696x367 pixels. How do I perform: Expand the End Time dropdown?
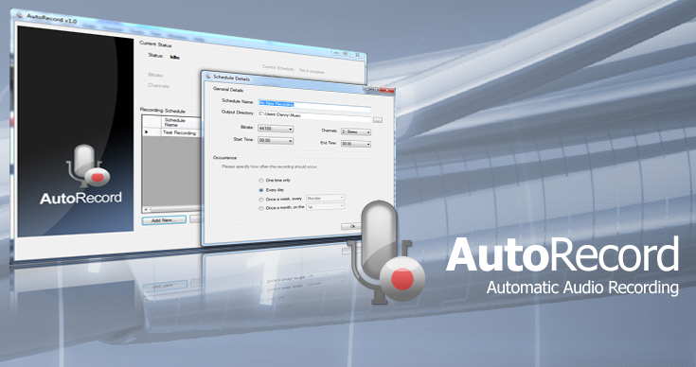pyautogui.click(x=356, y=144)
